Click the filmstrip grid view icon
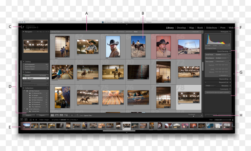This screenshot has width=251, height=151. point(30,120)
